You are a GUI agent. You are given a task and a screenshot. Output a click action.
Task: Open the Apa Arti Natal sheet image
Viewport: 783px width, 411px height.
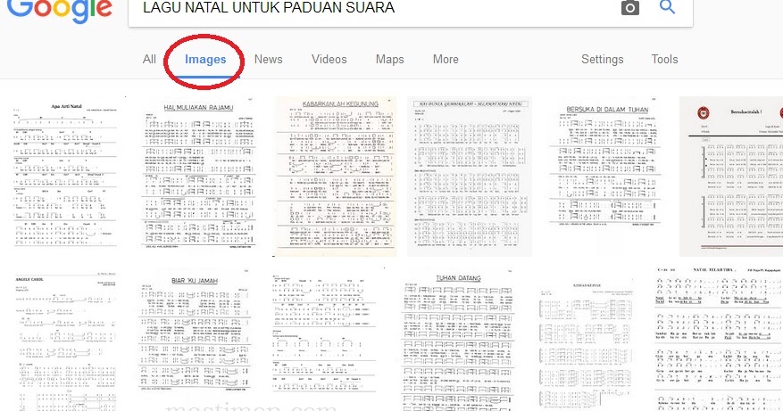pos(65,175)
